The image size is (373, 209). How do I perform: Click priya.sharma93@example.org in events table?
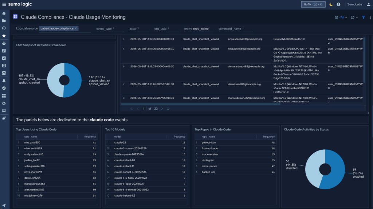(x=245, y=39)
